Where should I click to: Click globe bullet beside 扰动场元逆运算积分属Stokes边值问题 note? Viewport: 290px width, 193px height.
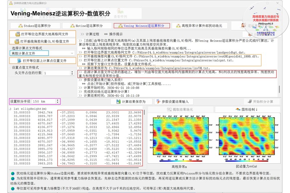(x=13, y=173)
